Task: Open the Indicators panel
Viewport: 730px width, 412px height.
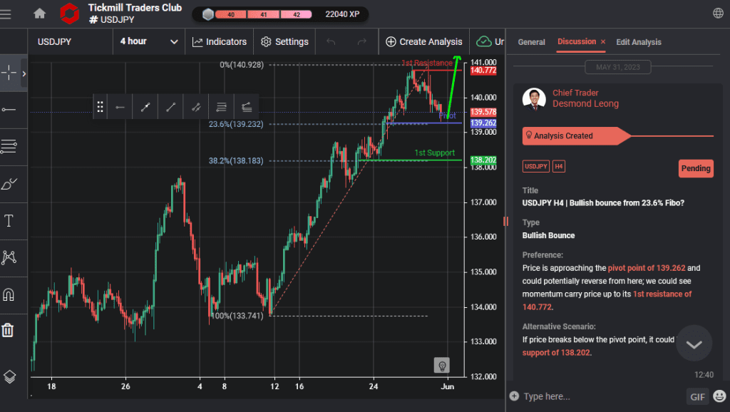Action: (x=219, y=41)
